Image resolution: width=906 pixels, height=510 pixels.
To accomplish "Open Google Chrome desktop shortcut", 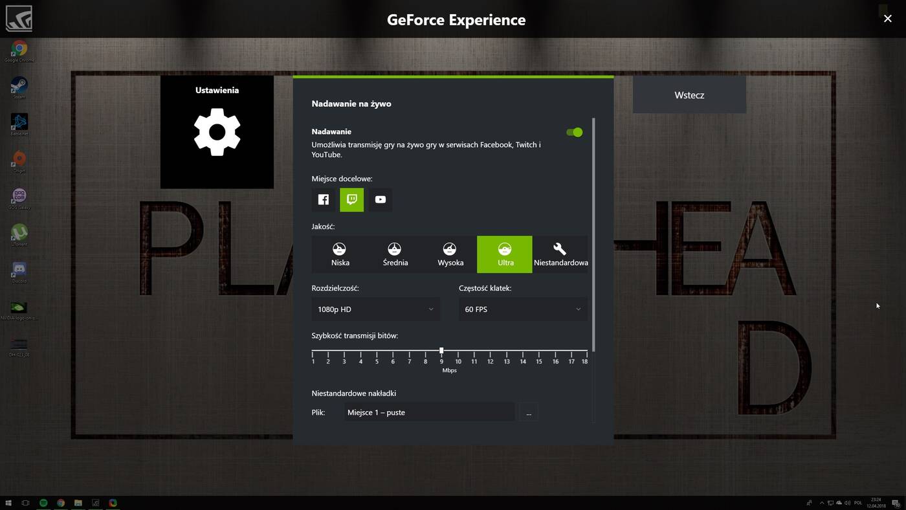I will tap(19, 50).
